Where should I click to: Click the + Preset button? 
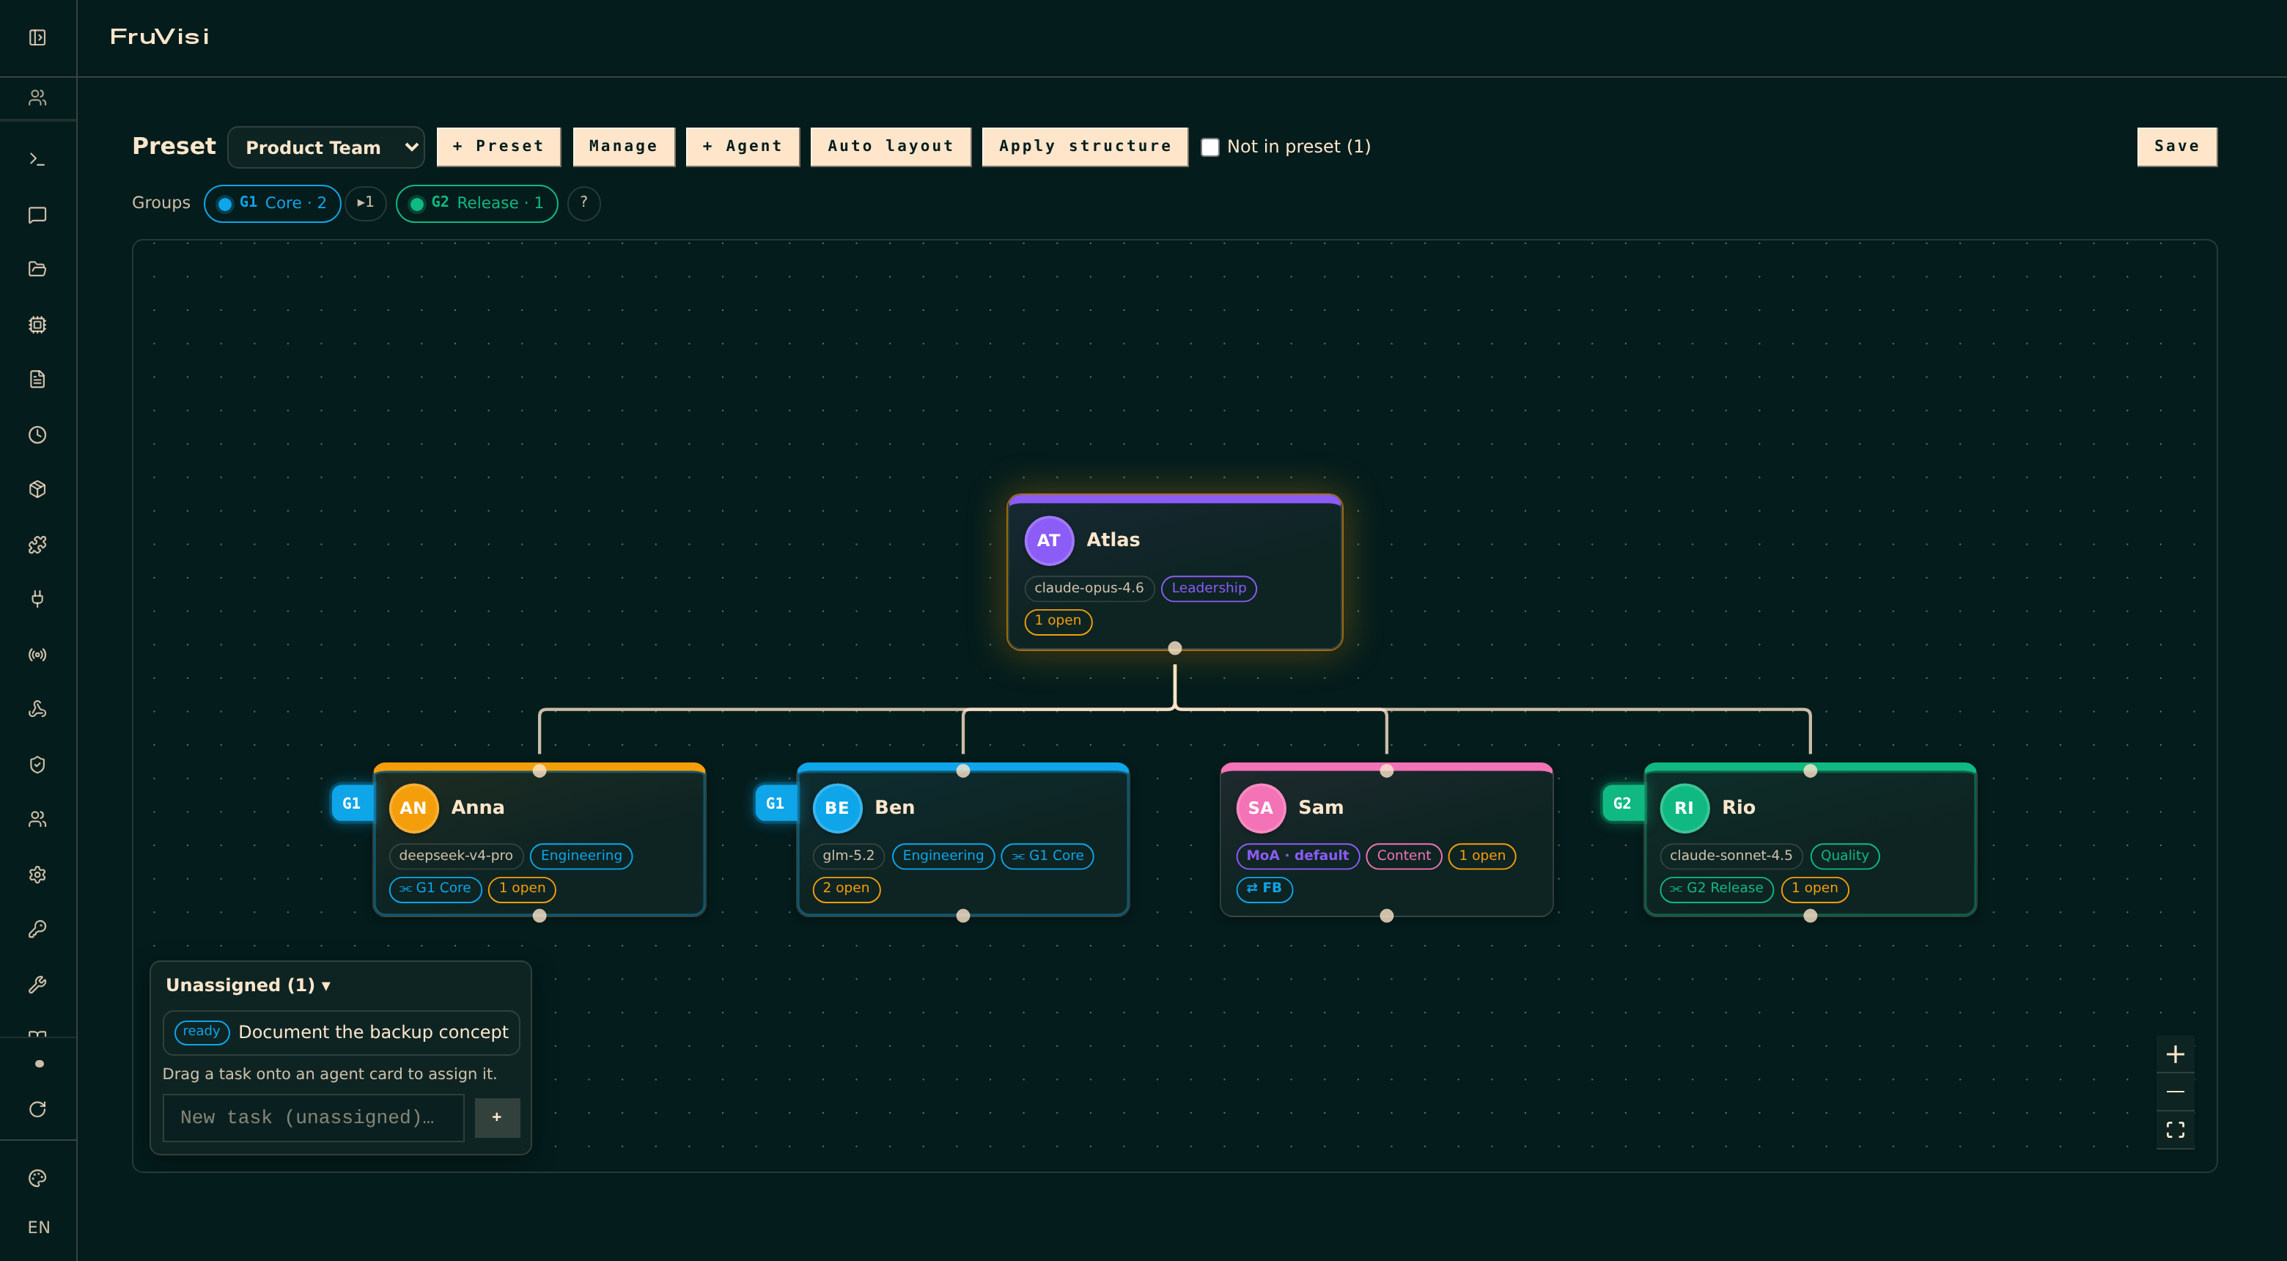tap(498, 147)
